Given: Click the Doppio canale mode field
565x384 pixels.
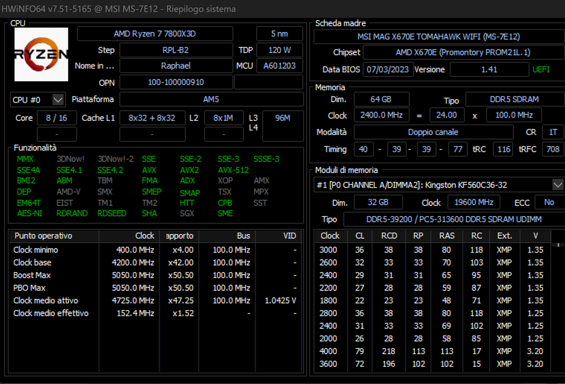Looking at the screenshot, I should pos(434,132).
